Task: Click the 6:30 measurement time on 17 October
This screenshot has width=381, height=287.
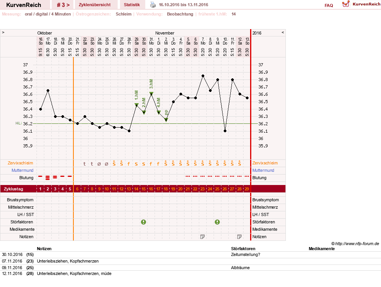Action: coord(48,52)
